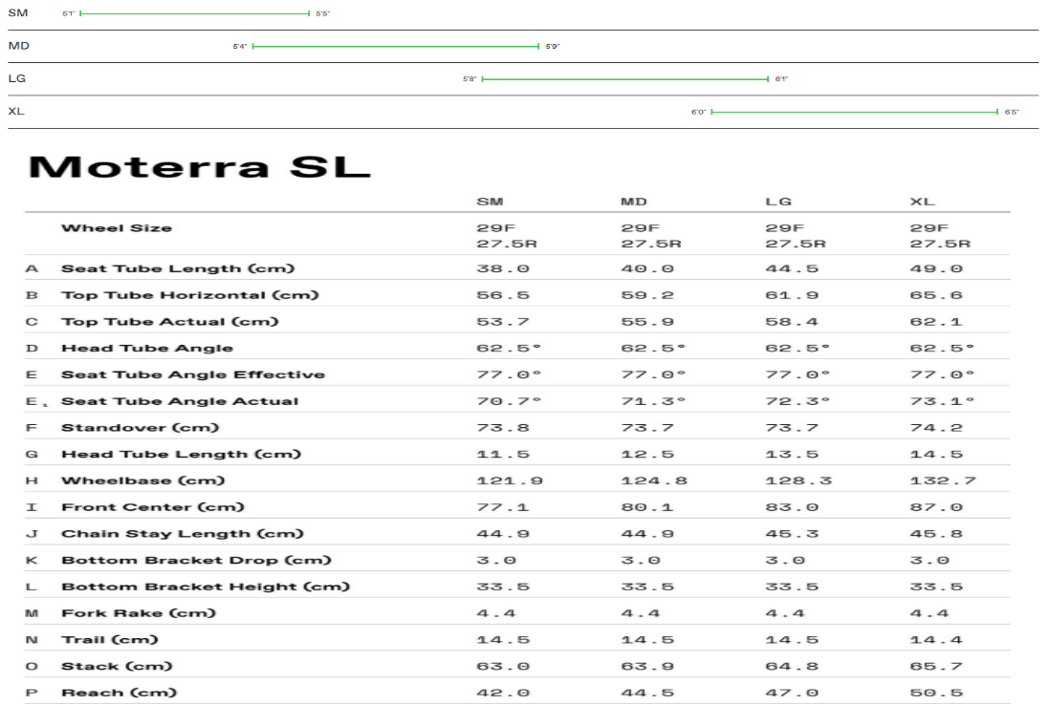The height and width of the screenshot is (704, 1049).
Task: Select the Stack (cm) row label
Action: (x=117, y=666)
